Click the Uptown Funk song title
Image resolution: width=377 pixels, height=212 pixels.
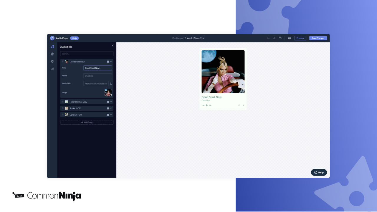(76, 115)
